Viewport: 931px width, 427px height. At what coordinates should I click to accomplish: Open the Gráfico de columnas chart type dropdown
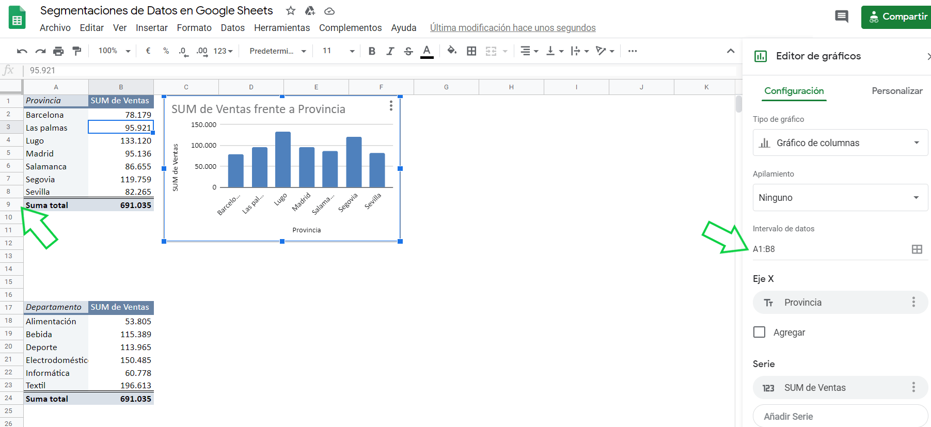click(x=840, y=143)
